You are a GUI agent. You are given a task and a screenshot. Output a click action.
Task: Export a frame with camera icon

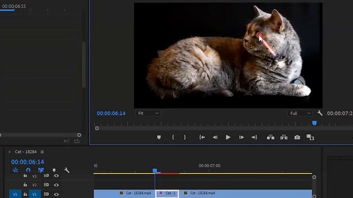pyautogui.click(x=297, y=137)
